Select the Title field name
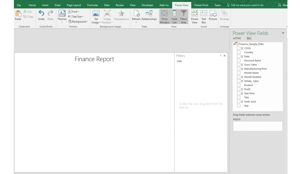This screenshot has height=174, width=301. tap(246, 97)
